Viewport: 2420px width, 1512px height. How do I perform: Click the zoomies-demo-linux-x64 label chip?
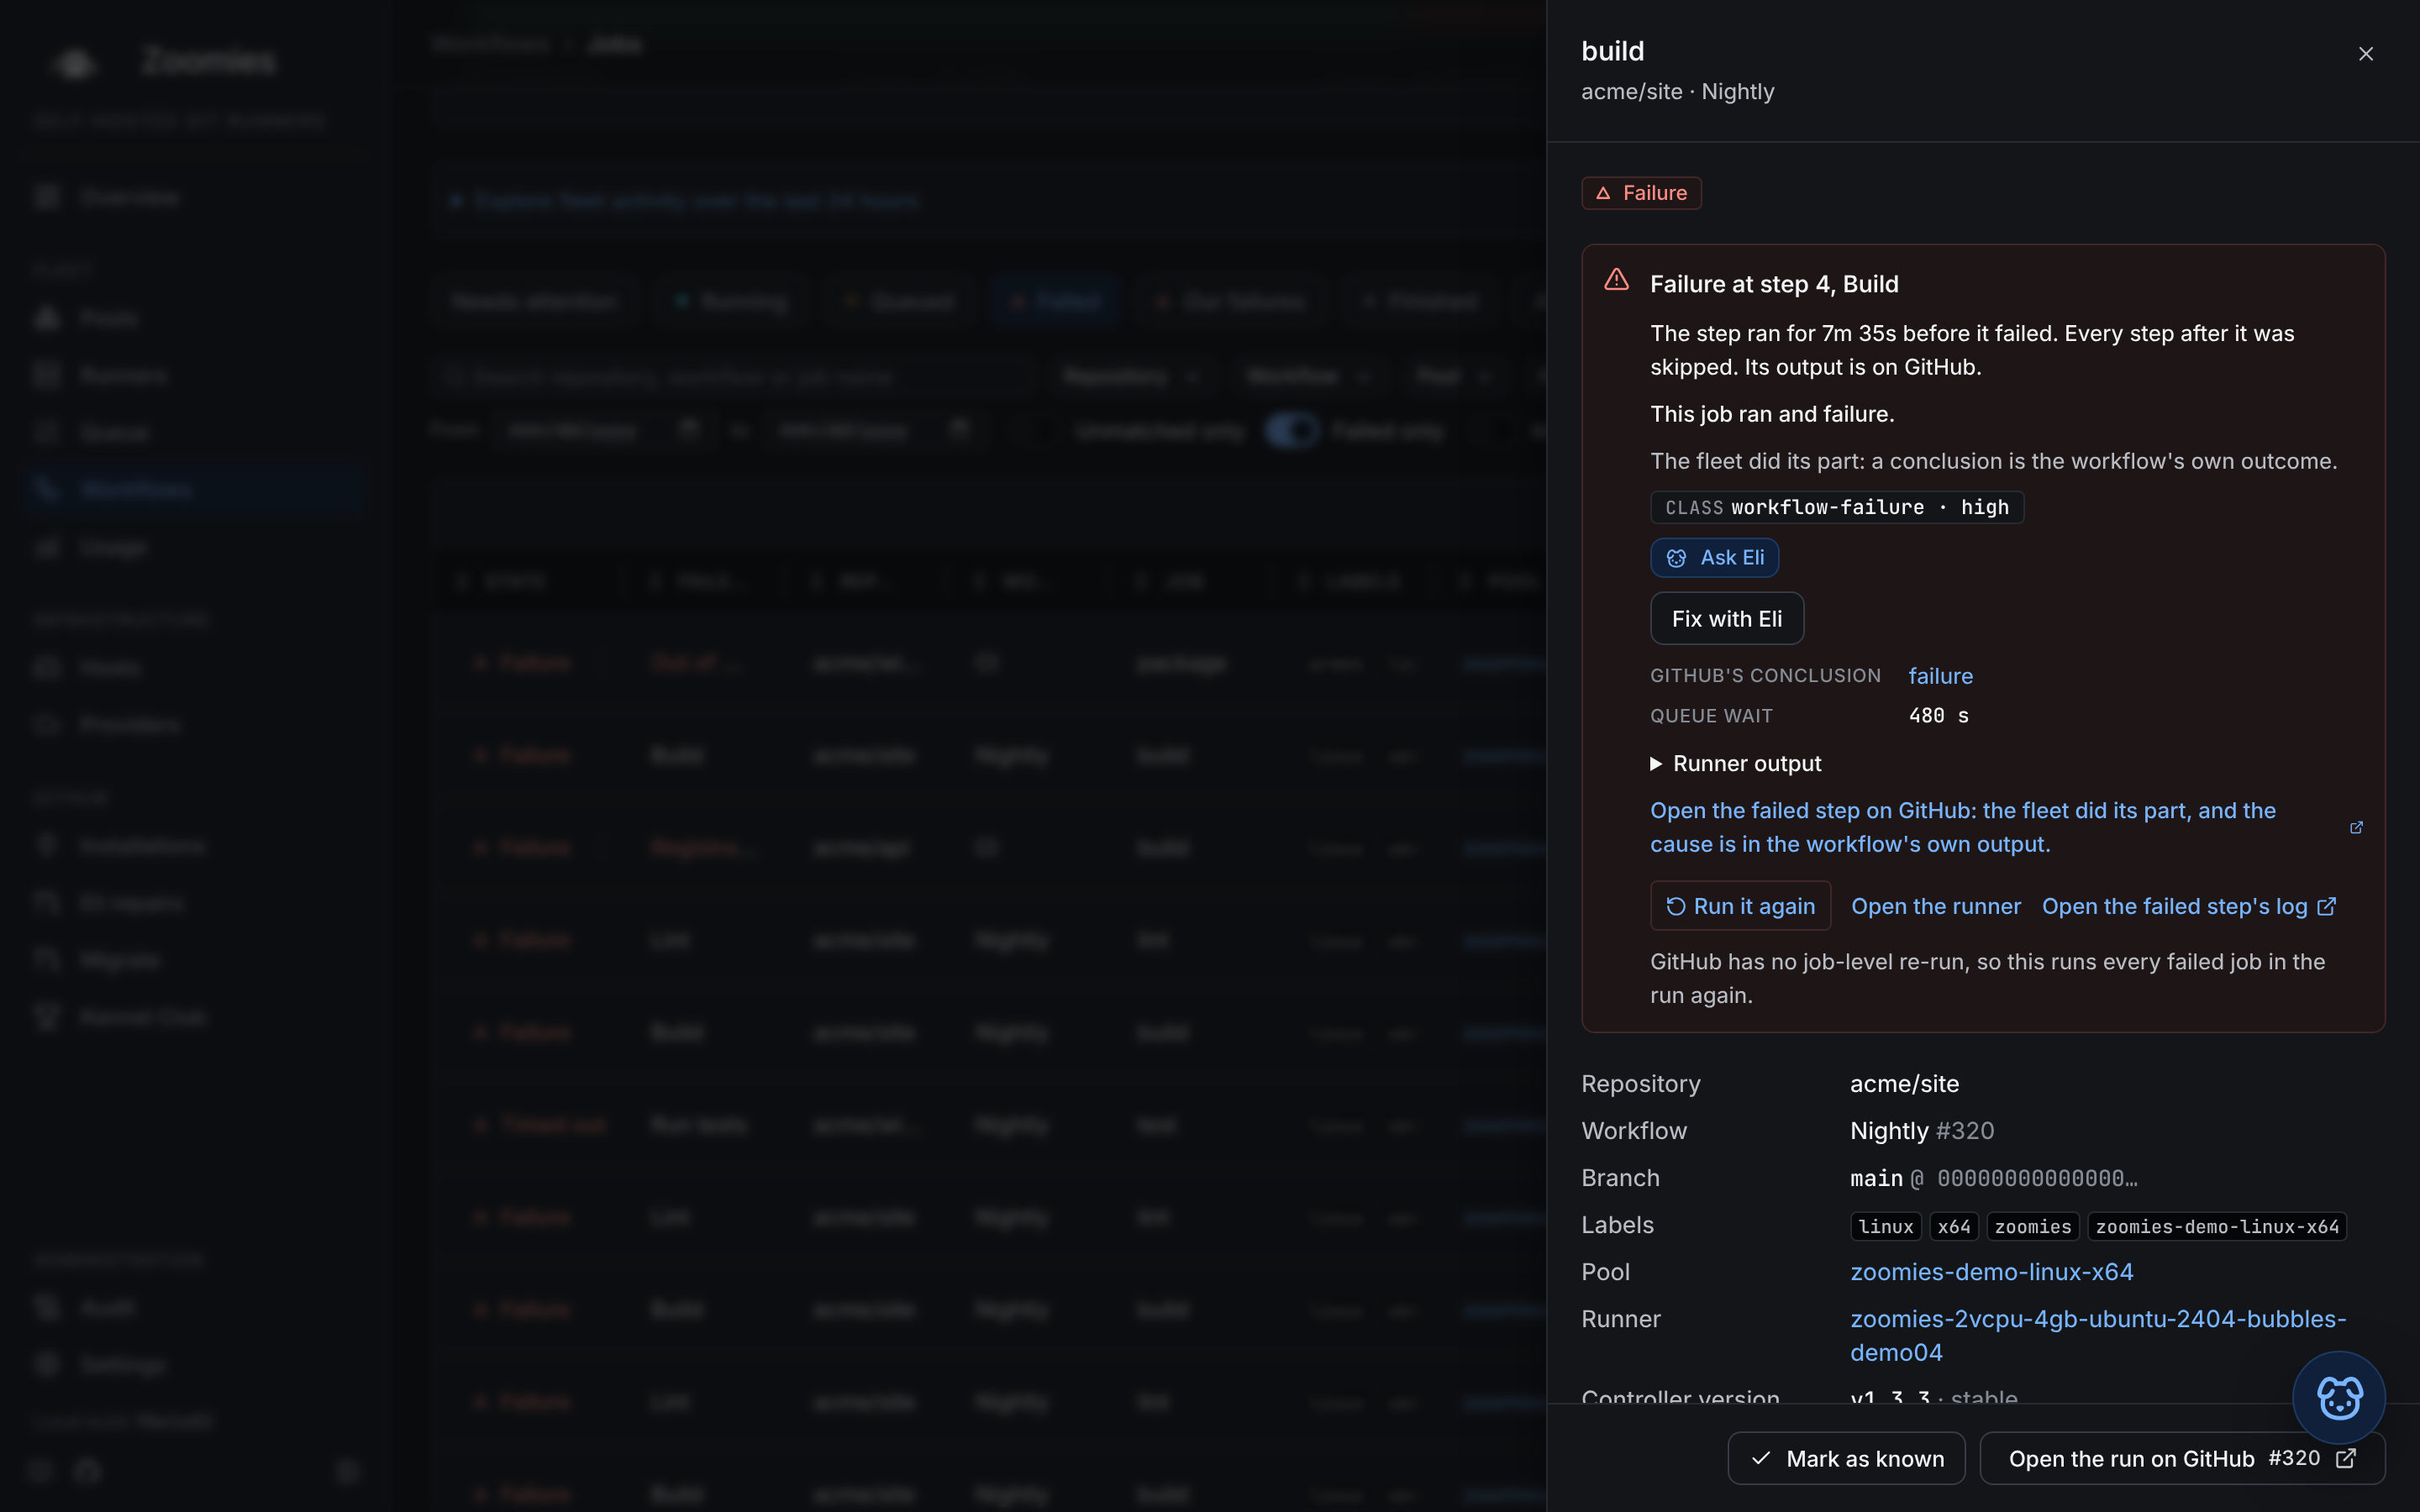click(x=2217, y=1227)
